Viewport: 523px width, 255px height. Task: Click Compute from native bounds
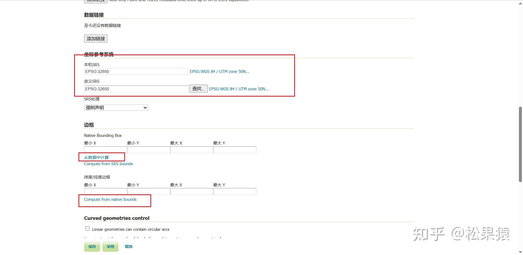(x=110, y=199)
